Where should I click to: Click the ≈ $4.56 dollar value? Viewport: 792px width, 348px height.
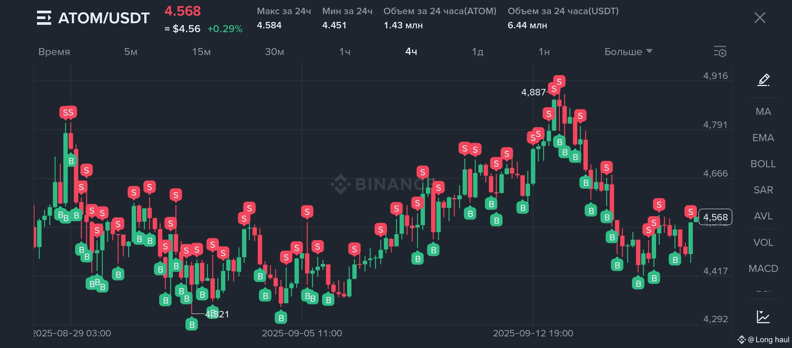tap(182, 29)
